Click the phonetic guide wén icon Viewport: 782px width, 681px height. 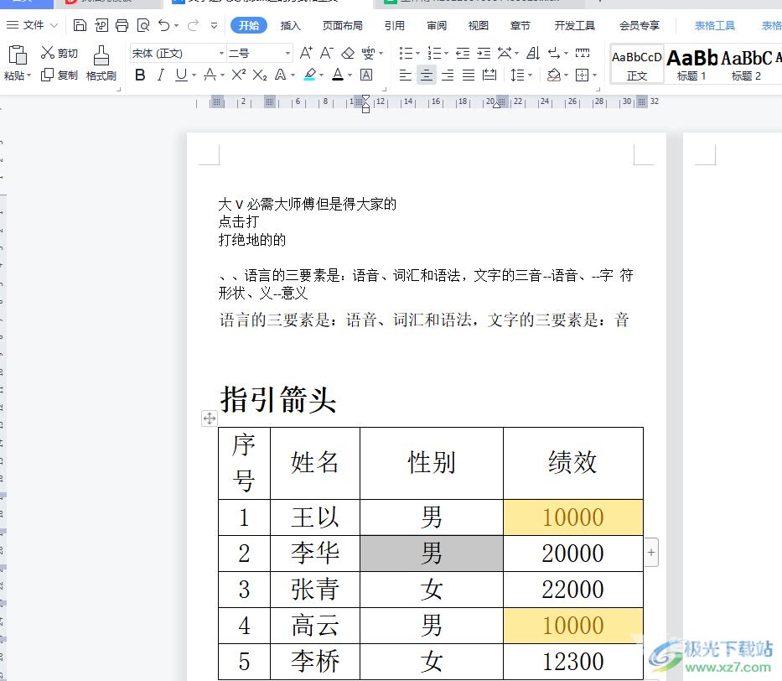point(369,53)
